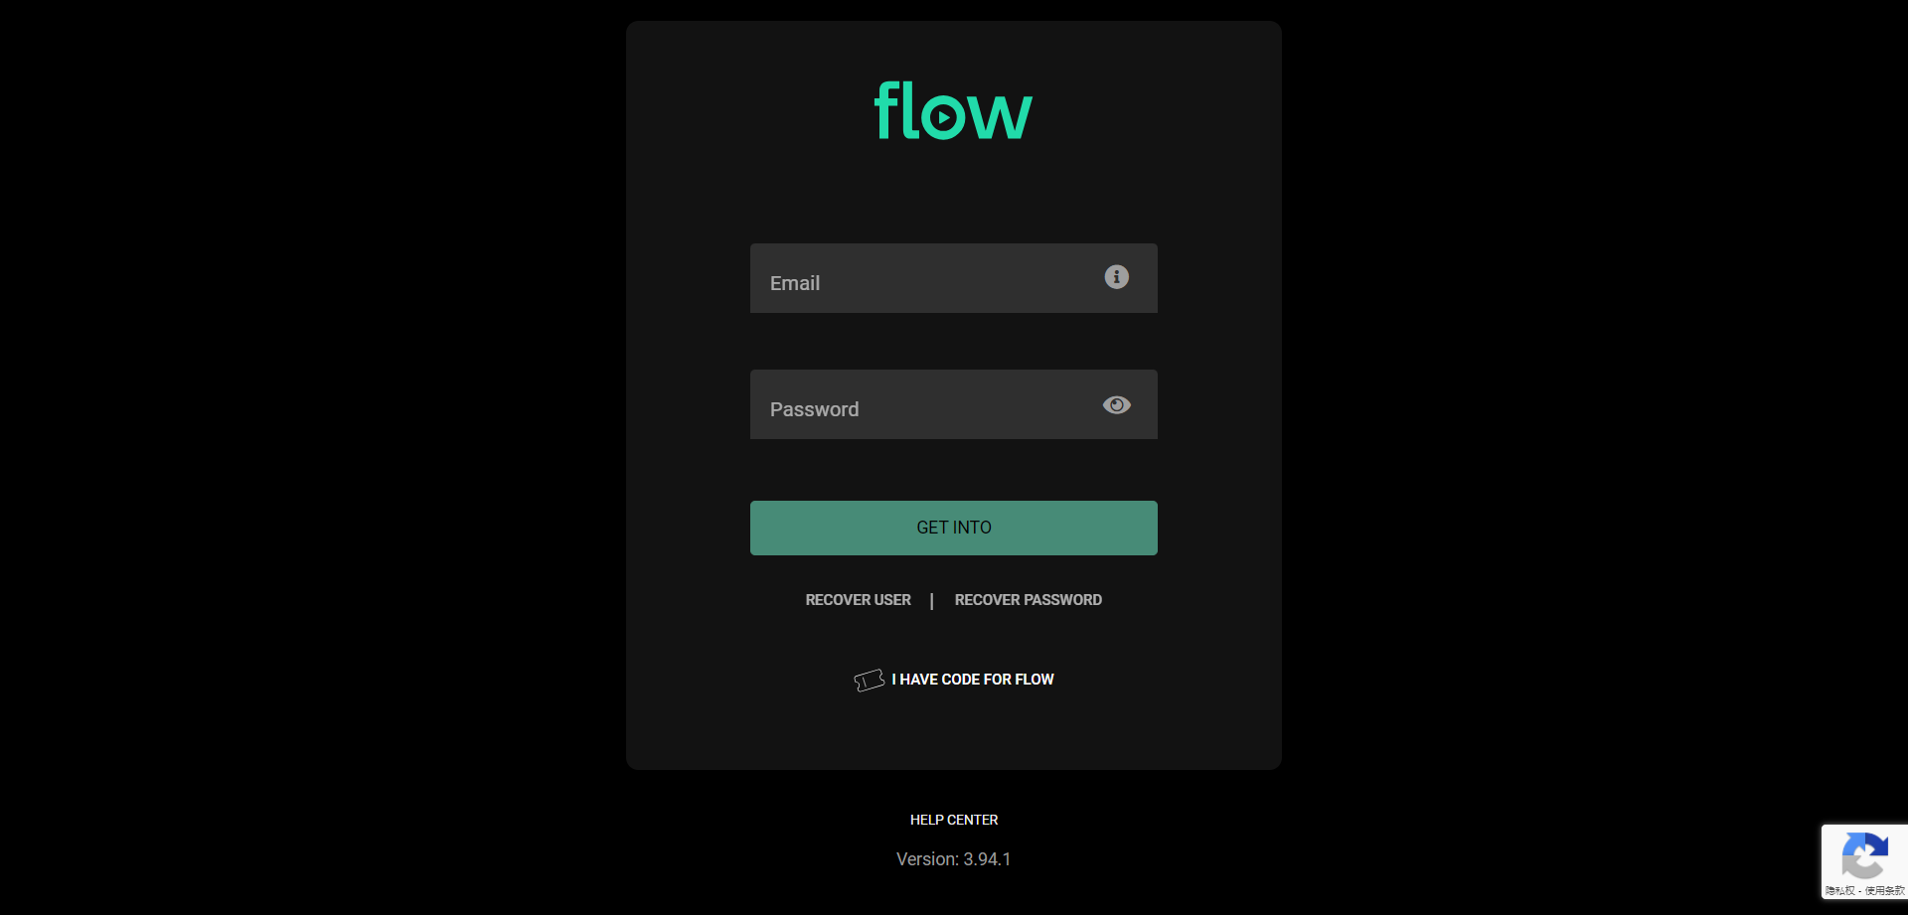The image size is (1908, 915).
Task: Toggle password visibility with the eye icon
Action: tap(1116, 405)
